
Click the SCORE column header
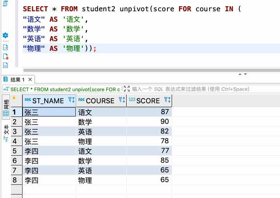point(149,101)
